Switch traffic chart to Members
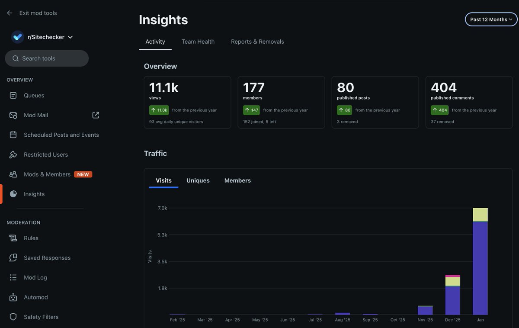 tap(237, 180)
